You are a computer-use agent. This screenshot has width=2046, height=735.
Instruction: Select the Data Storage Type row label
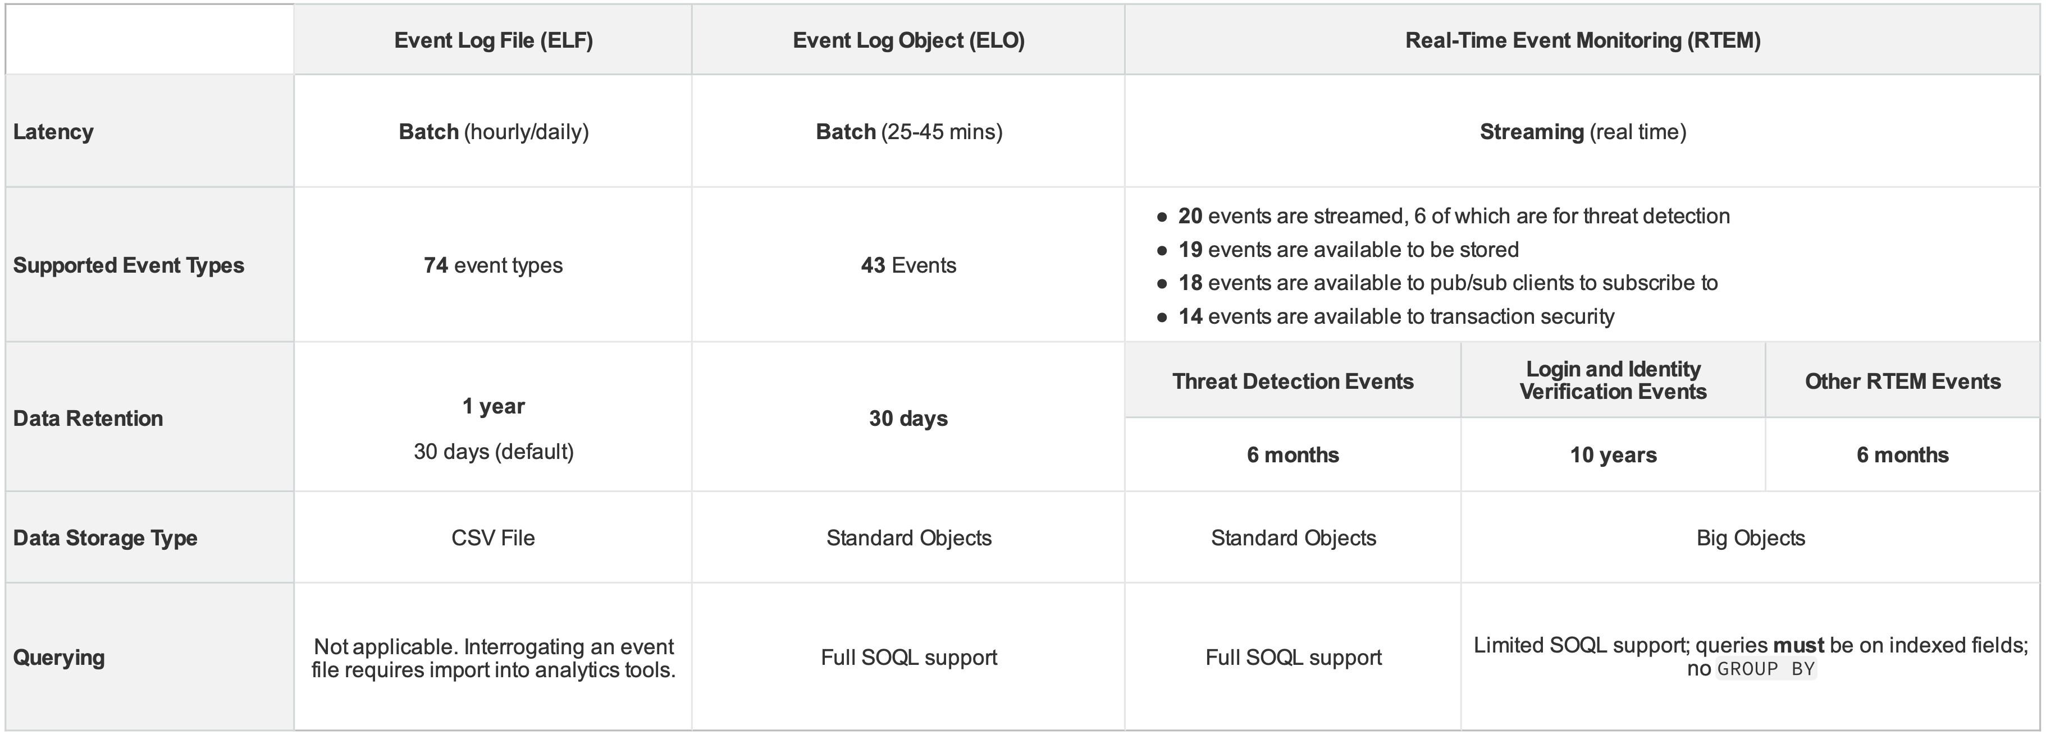105,538
